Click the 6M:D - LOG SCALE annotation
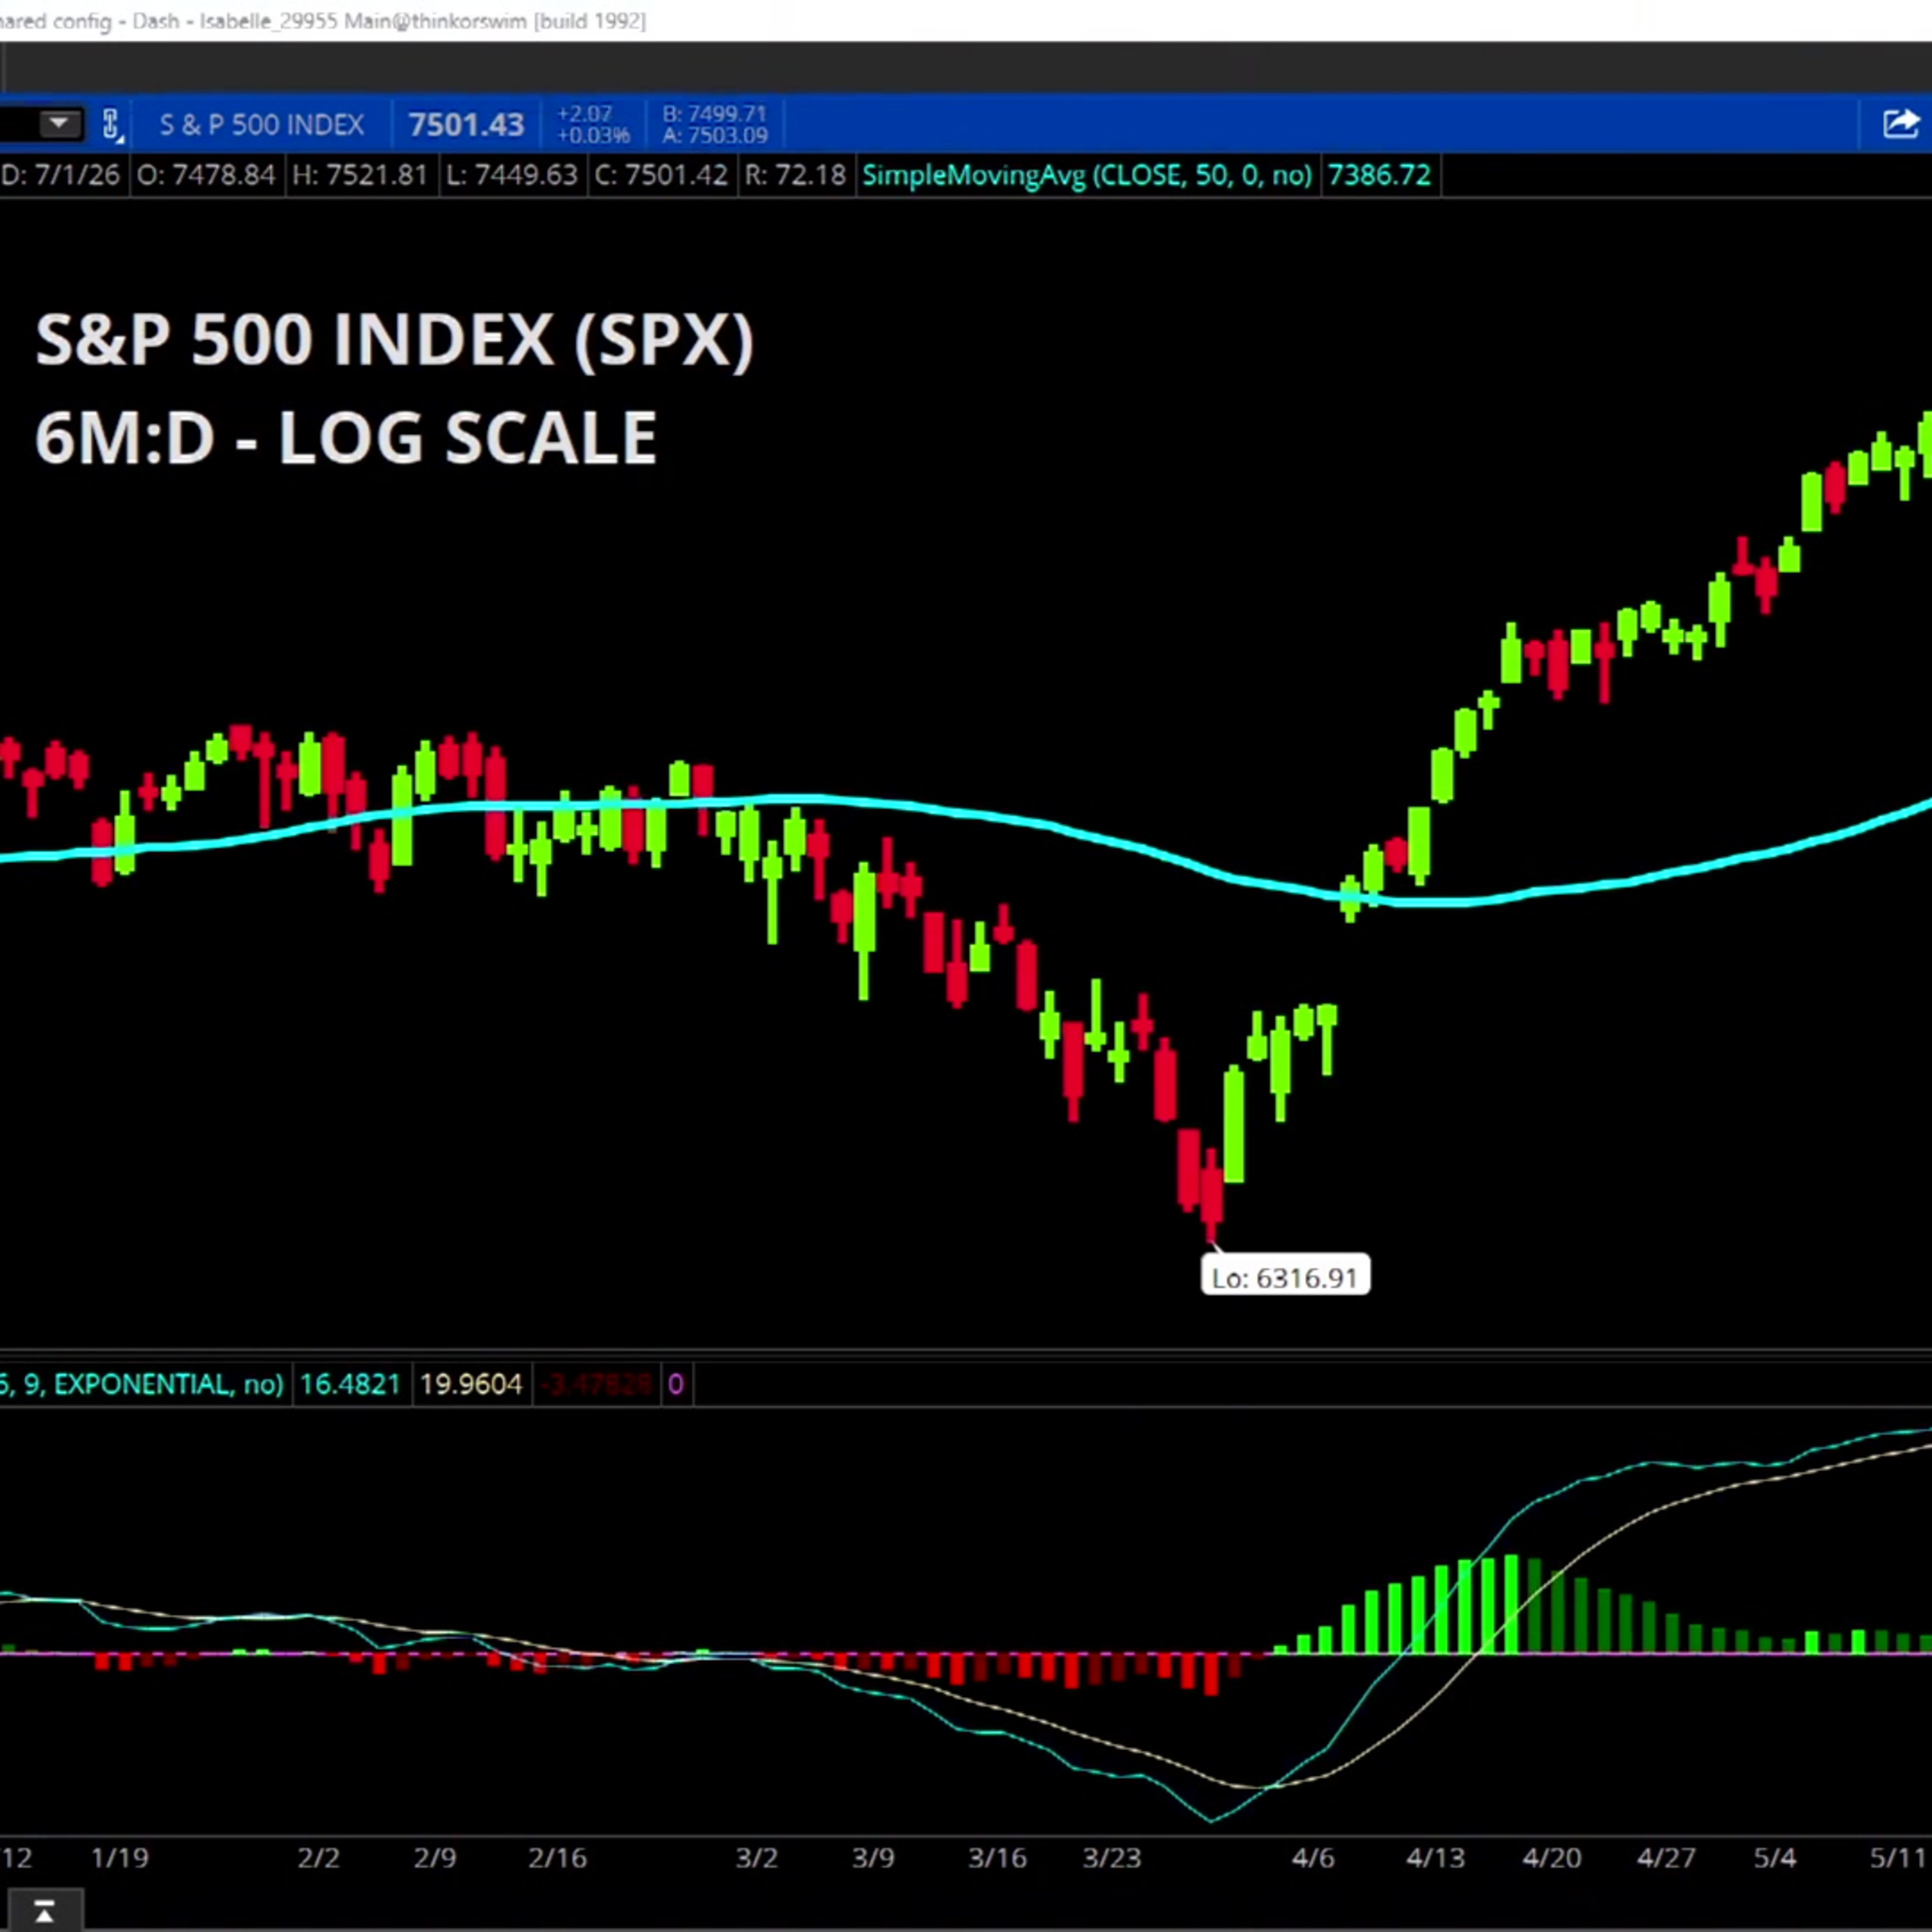Viewport: 1932px width, 1932px height. (346, 438)
